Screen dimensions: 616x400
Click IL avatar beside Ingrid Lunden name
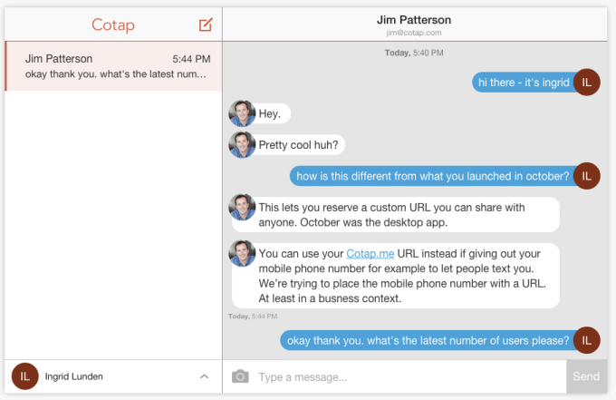(24, 376)
